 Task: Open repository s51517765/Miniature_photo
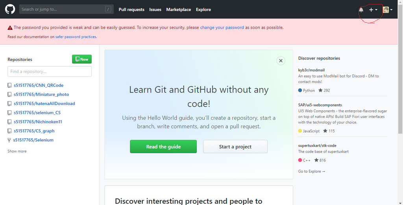(x=41, y=94)
